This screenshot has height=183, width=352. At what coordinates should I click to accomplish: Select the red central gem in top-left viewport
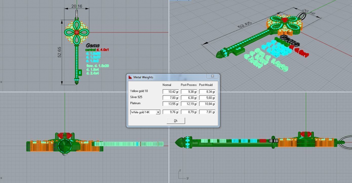pyautogui.click(x=77, y=32)
